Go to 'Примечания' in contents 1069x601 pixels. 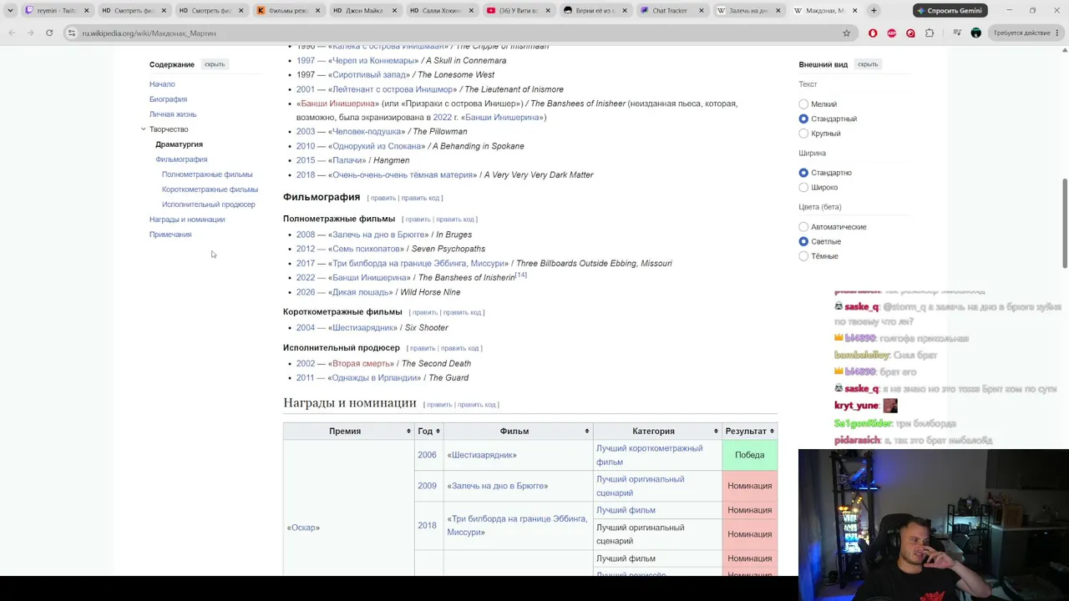[170, 235]
